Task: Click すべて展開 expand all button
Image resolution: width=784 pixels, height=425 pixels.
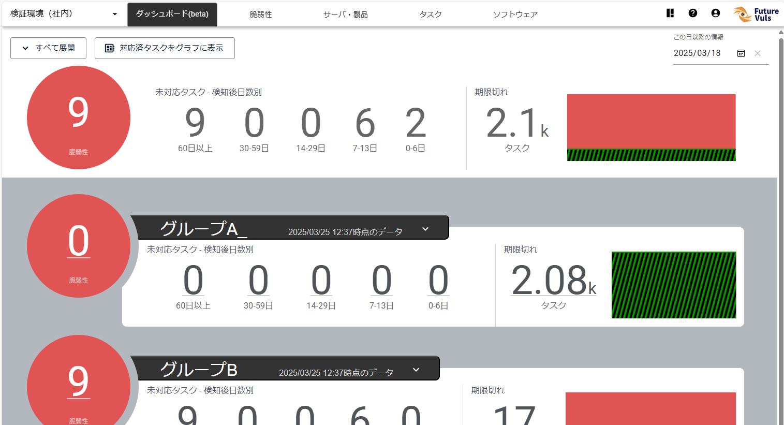Action: [x=48, y=48]
